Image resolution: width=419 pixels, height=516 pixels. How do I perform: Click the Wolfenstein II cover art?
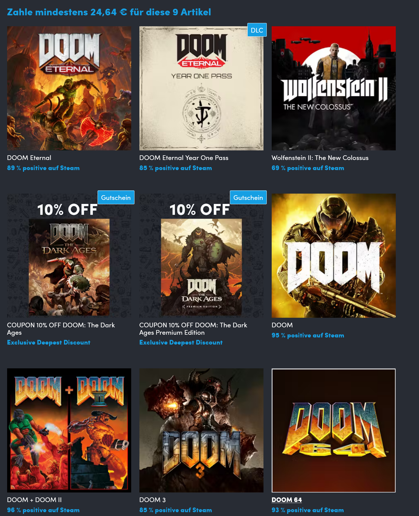(x=334, y=88)
